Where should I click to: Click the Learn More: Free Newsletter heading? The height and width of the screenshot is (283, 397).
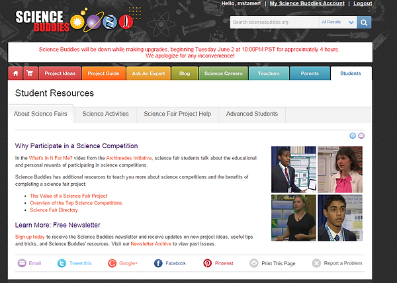(58, 225)
